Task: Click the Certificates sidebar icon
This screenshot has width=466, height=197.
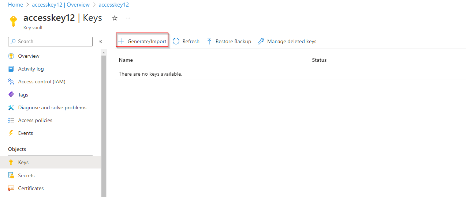Action: pyautogui.click(x=11, y=188)
